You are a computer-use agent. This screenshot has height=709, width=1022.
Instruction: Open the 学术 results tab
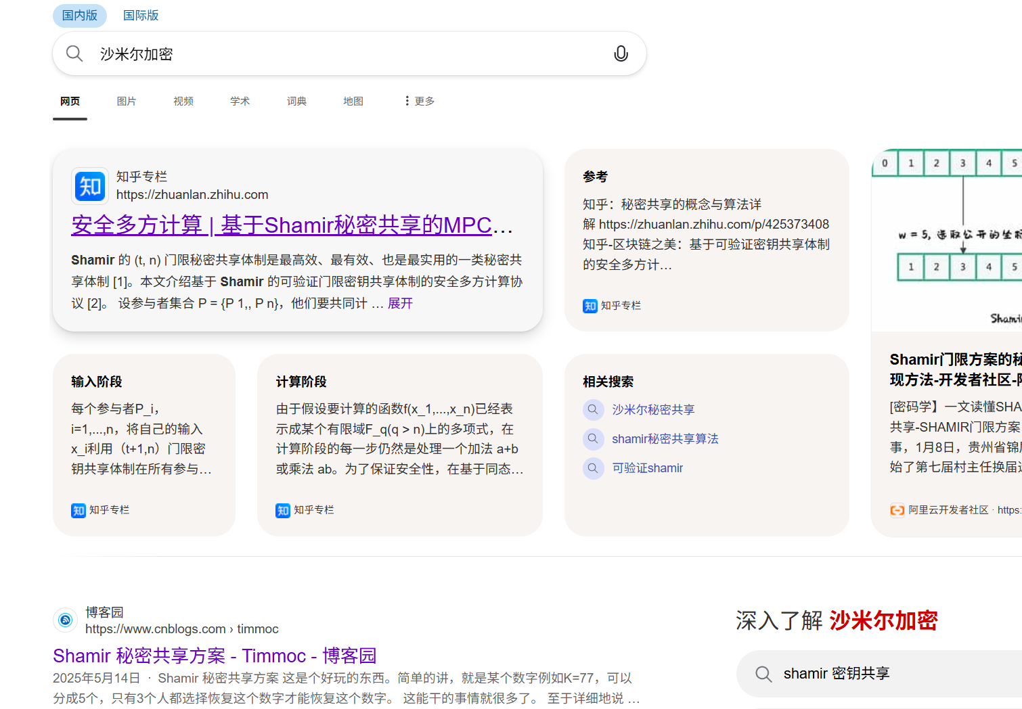(x=240, y=101)
